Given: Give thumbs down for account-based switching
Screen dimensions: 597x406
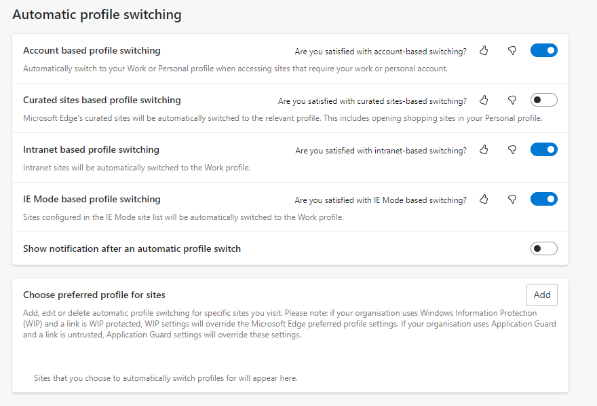Looking at the screenshot, I should [512, 50].
